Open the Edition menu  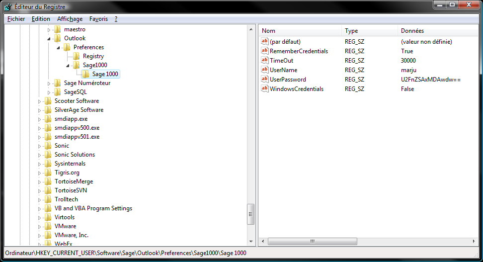[x=41, y=19]
